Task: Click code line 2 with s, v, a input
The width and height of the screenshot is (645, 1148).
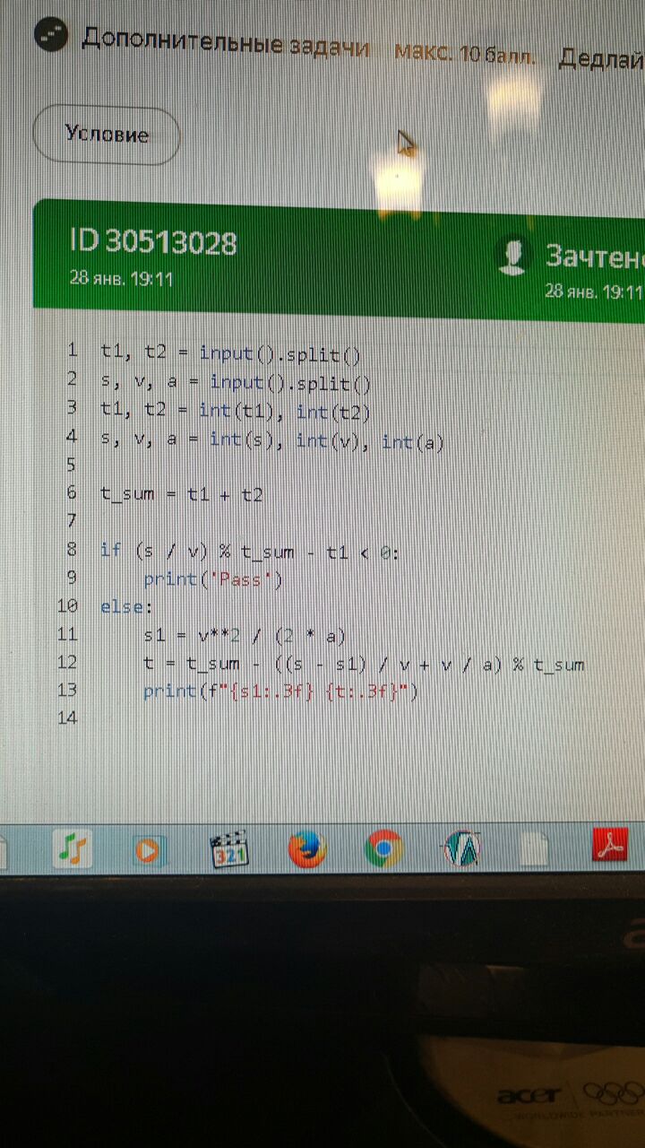Action: tap(236, 382)
